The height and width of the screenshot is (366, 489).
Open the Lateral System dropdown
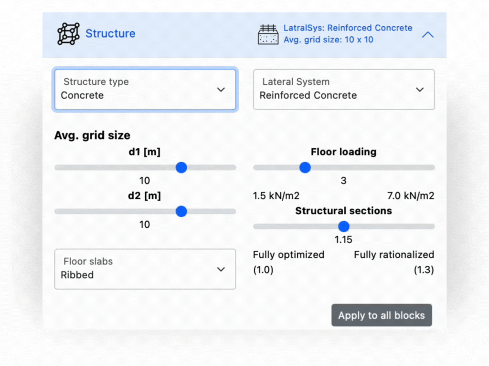[343, 90]
